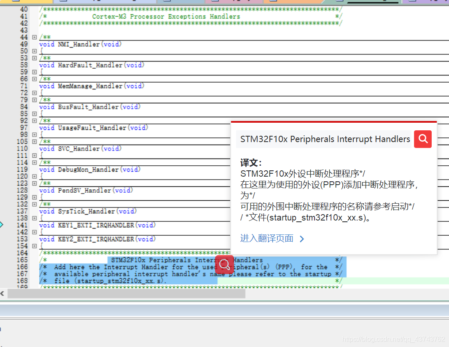449x347 pixels.
Task: Click MemManage_Handler function name
Action: [x=90, y=86]
